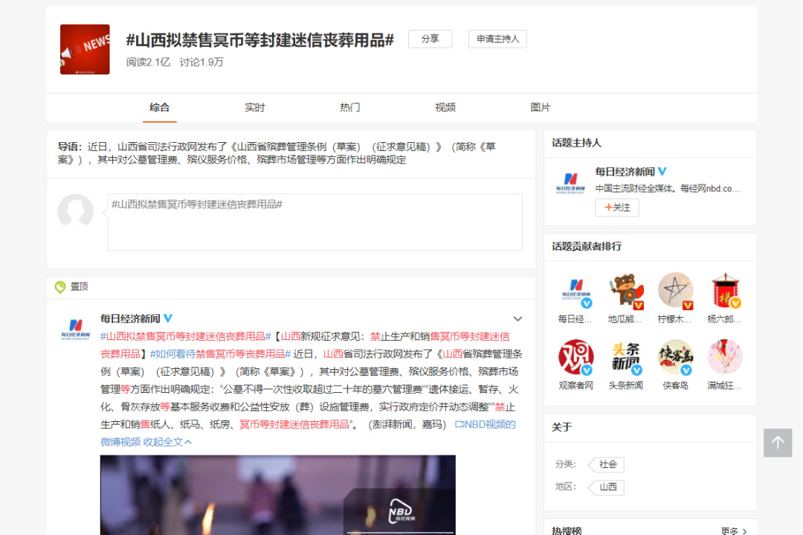Open the red NEWS topic cover image
803x535 pixels.
pyautogui.click(x=85, y=49)
